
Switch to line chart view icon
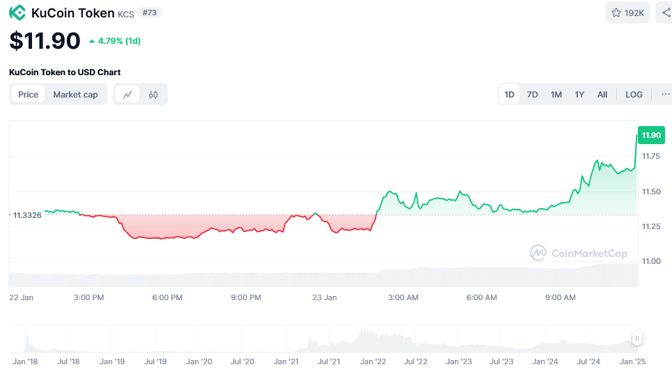click(127, 95)
